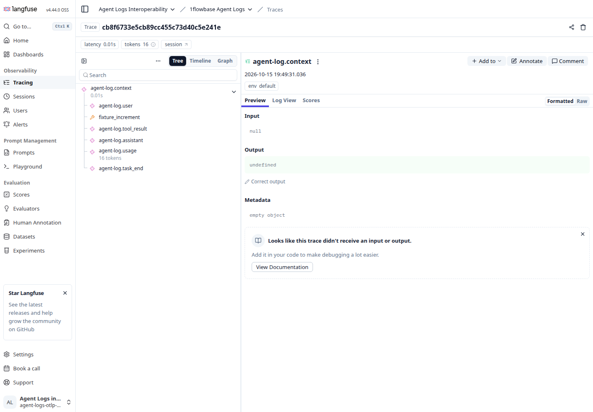Click Traces in the breadcrumb
Screen dimensions: 593x412
coord(275,9)
